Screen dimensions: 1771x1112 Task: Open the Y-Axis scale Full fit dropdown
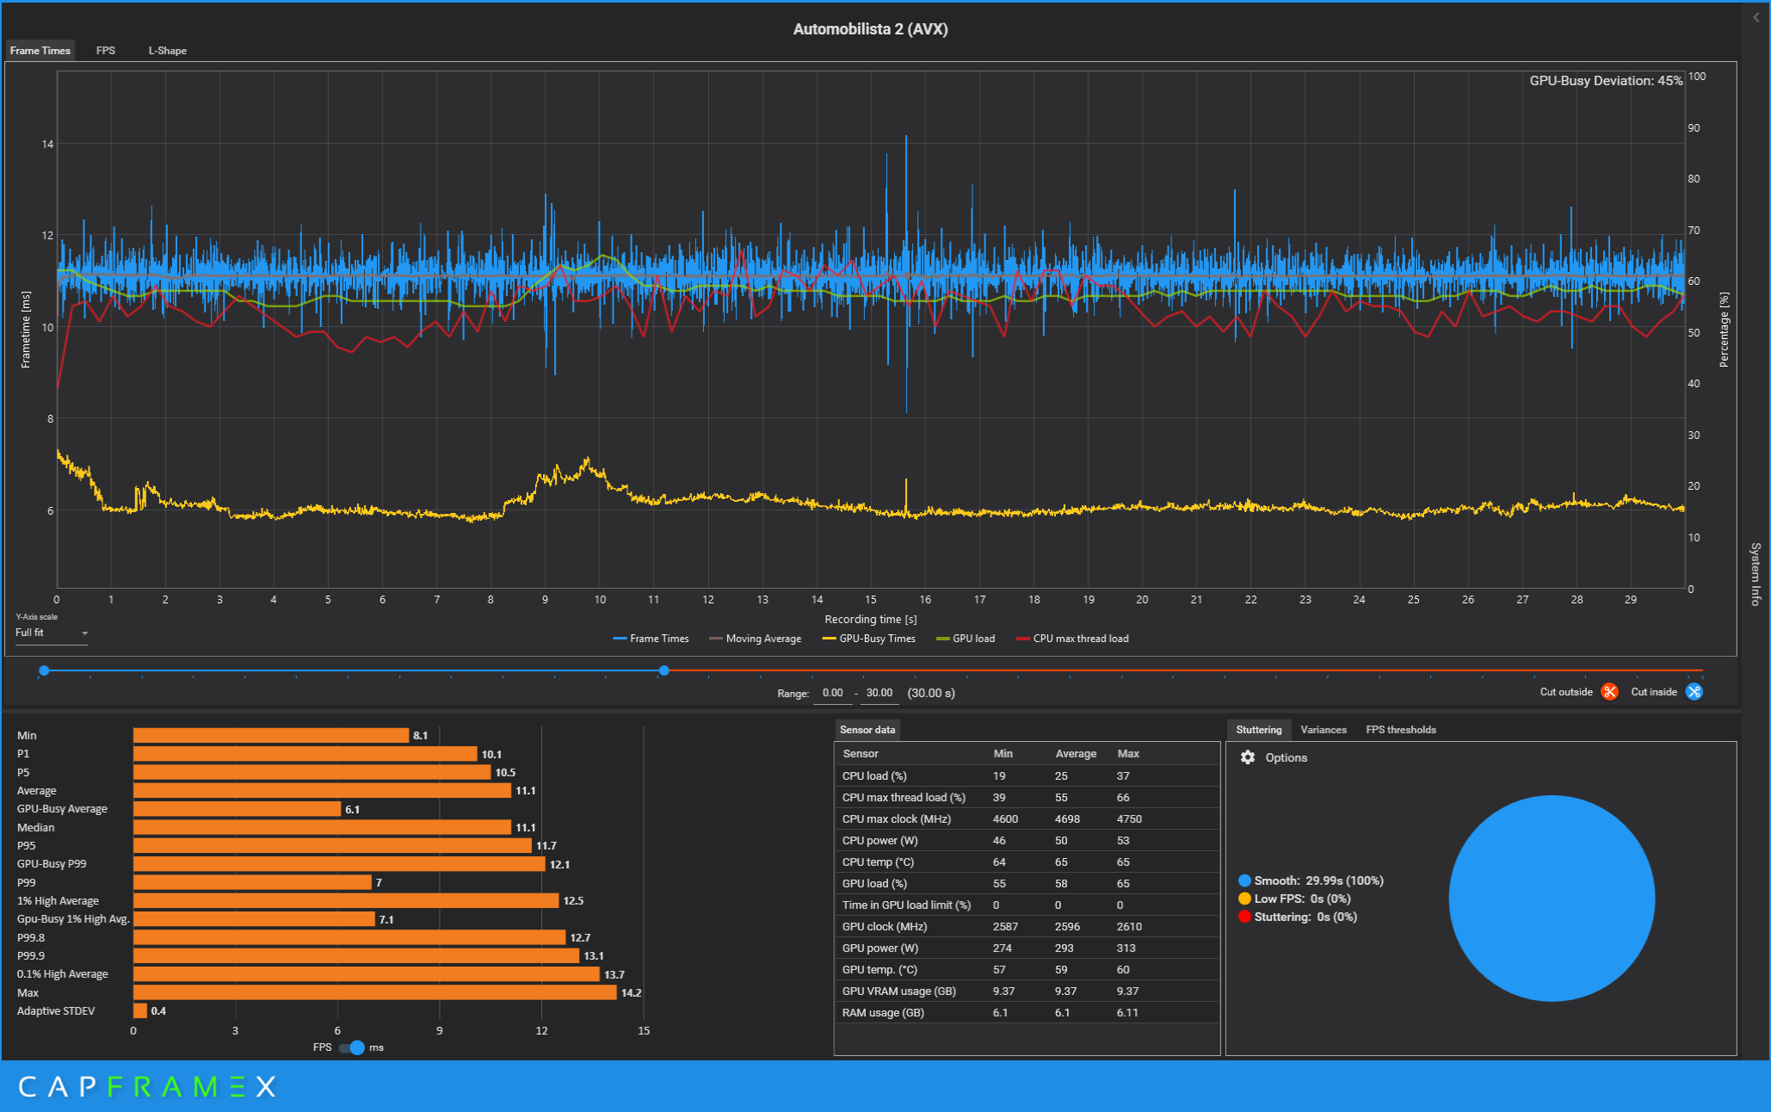(52, 633)
